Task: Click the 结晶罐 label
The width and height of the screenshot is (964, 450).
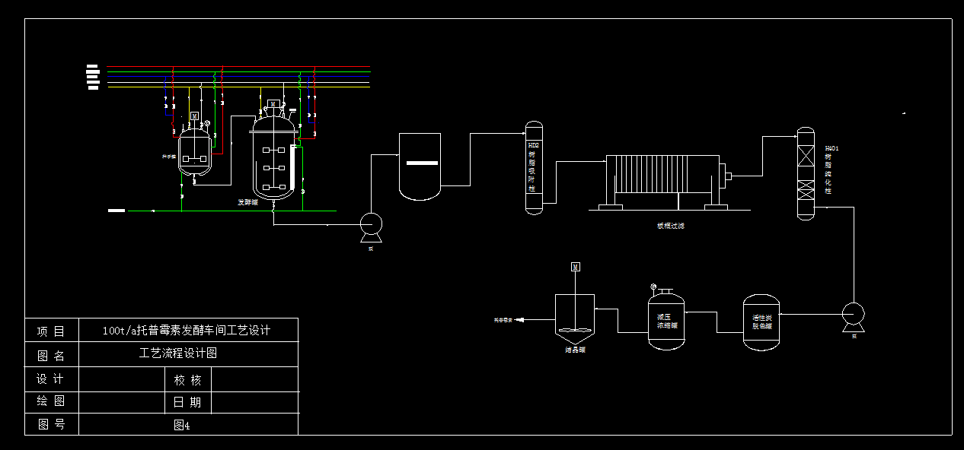Action: [x=575, y=350]
